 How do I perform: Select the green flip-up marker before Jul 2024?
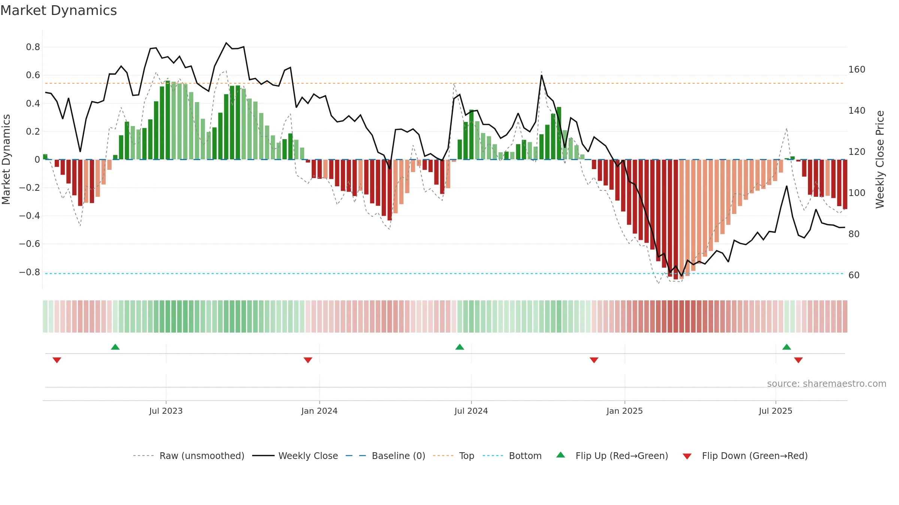(x=460, y=347)
